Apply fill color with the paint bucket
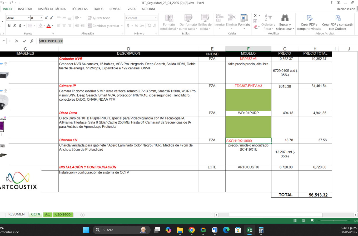This screenshot has width=358, height=236. point(41,26)
